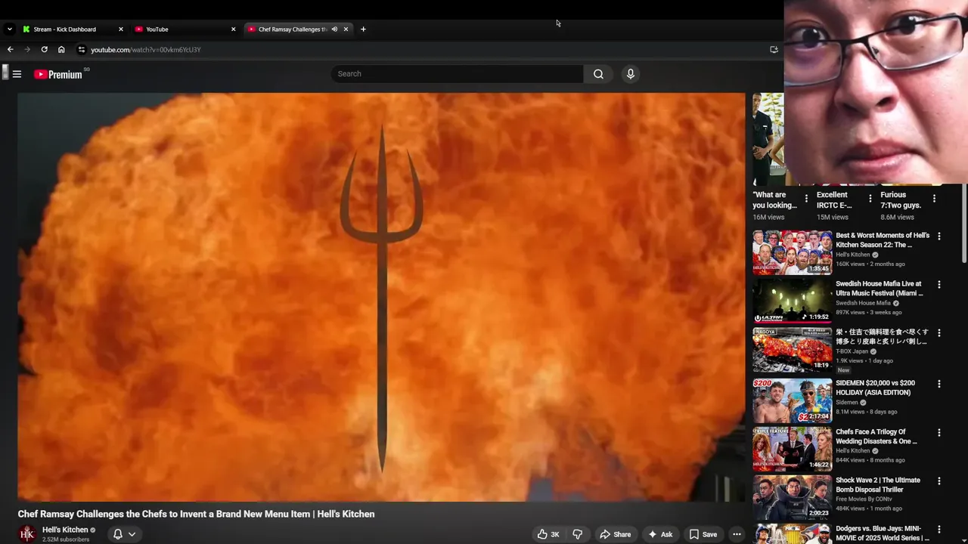The height and width of the screenshot is (544, 968).
Task: Open options for "What are you looking" short
Action: 806,199
